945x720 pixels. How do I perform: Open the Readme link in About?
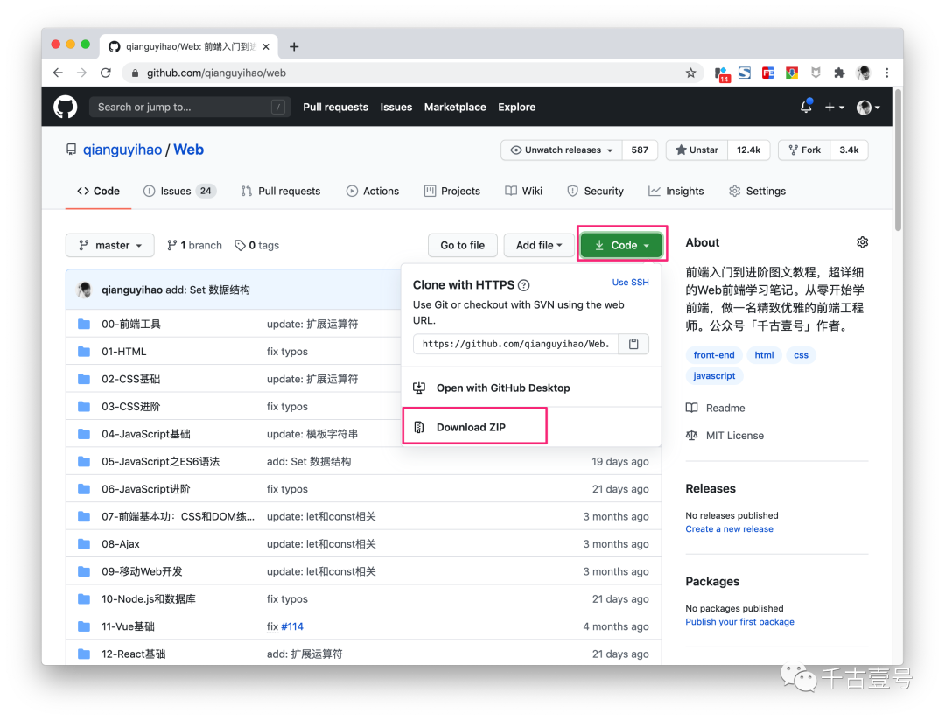click(x=725, y=408)
